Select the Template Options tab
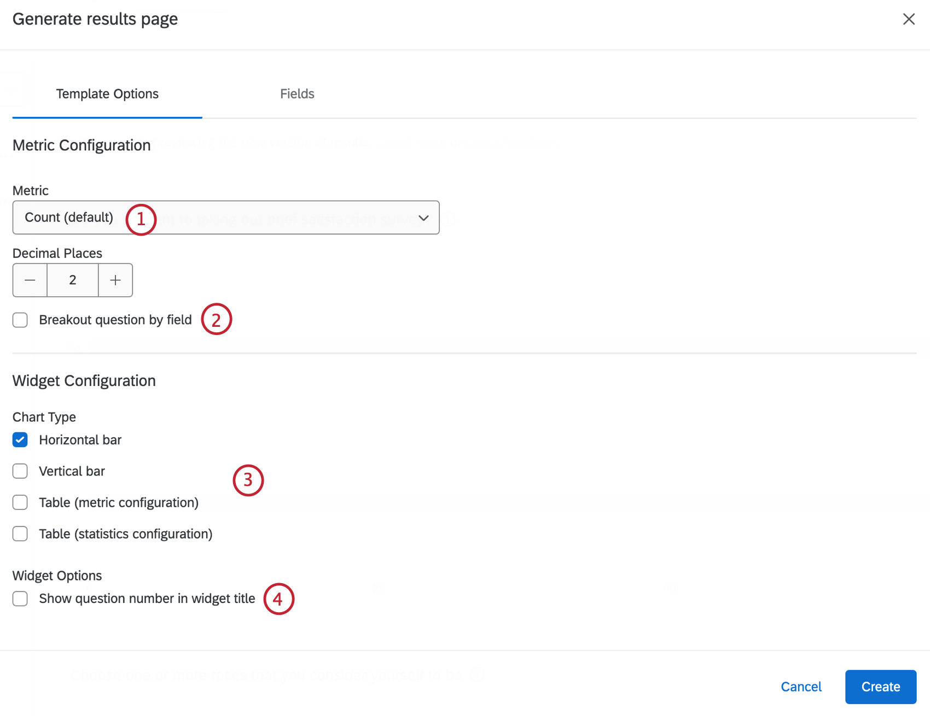 pyautogui.click(x=107, y=93)
